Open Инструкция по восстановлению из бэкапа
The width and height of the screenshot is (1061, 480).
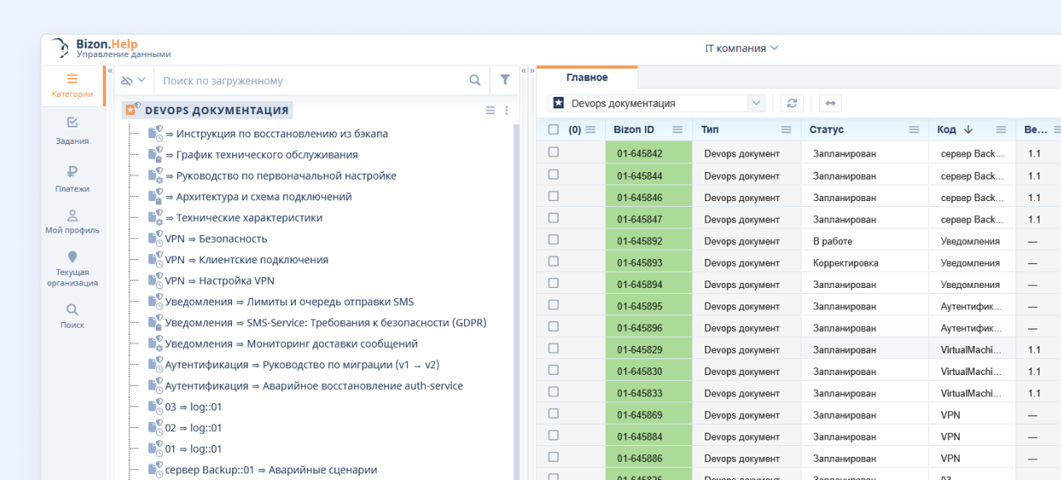click(282, 133)
